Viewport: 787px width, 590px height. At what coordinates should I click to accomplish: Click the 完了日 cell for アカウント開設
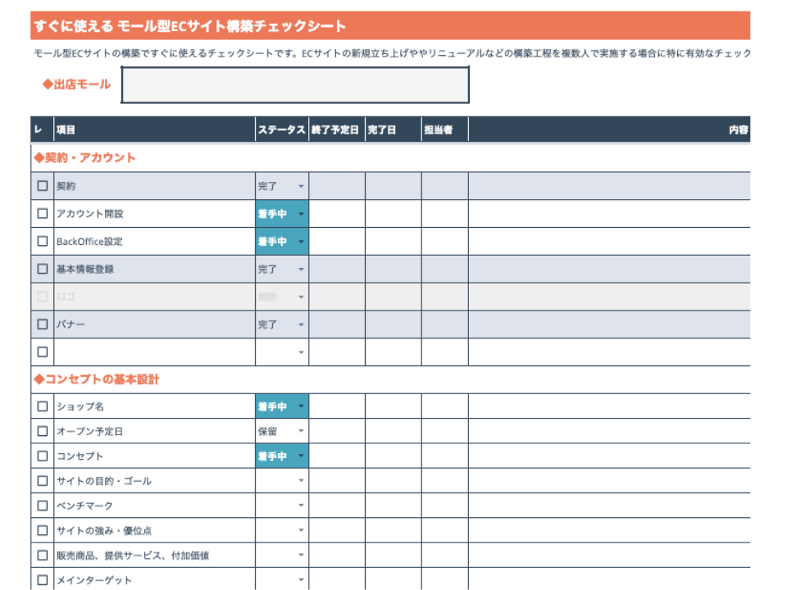(x=393, y=214)
